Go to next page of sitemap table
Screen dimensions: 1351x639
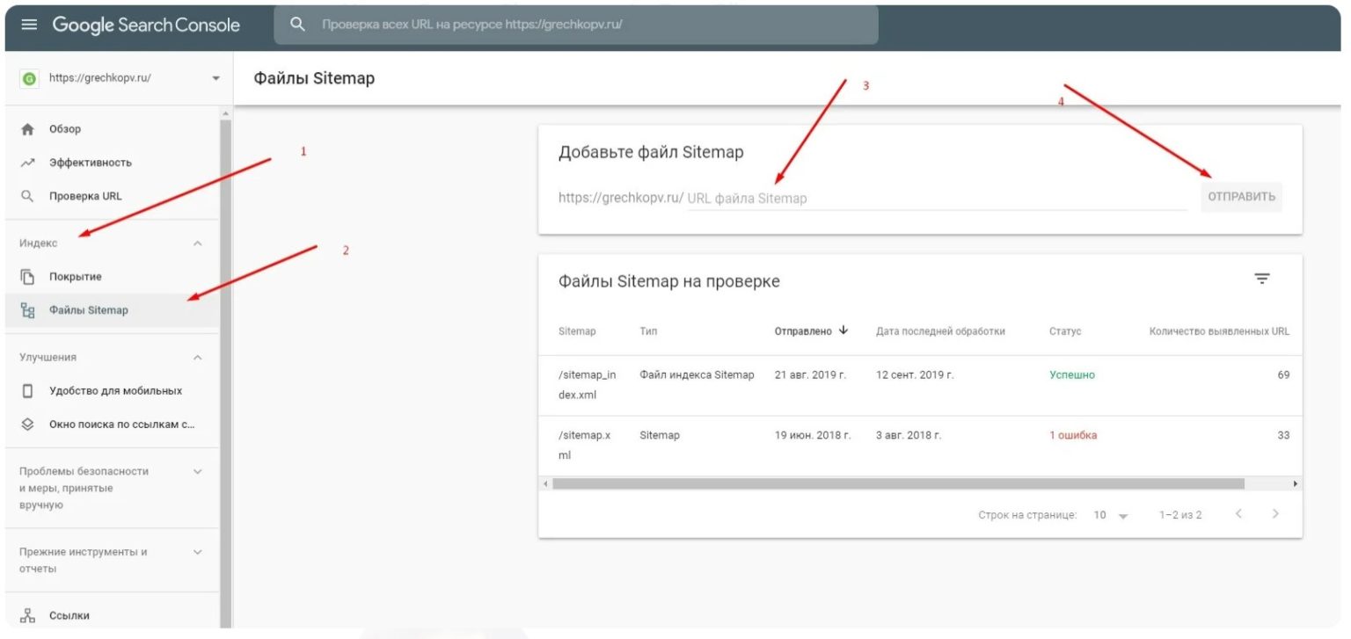(1275, 514)
